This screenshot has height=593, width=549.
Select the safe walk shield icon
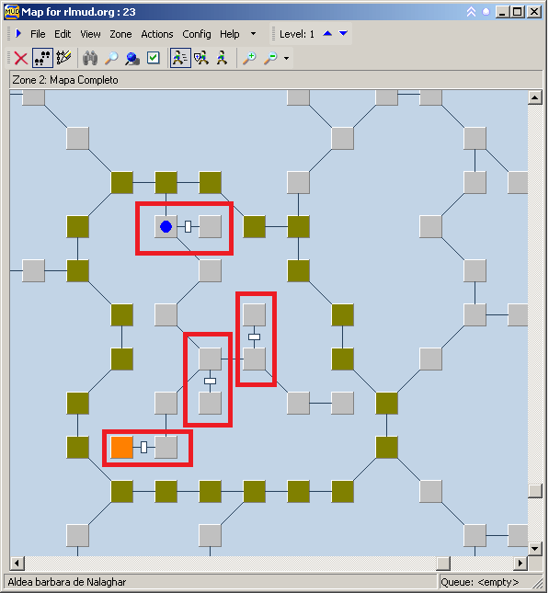201,58
